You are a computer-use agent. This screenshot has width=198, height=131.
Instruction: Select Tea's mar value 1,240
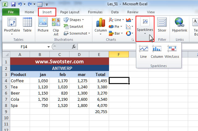pos(79,87)
